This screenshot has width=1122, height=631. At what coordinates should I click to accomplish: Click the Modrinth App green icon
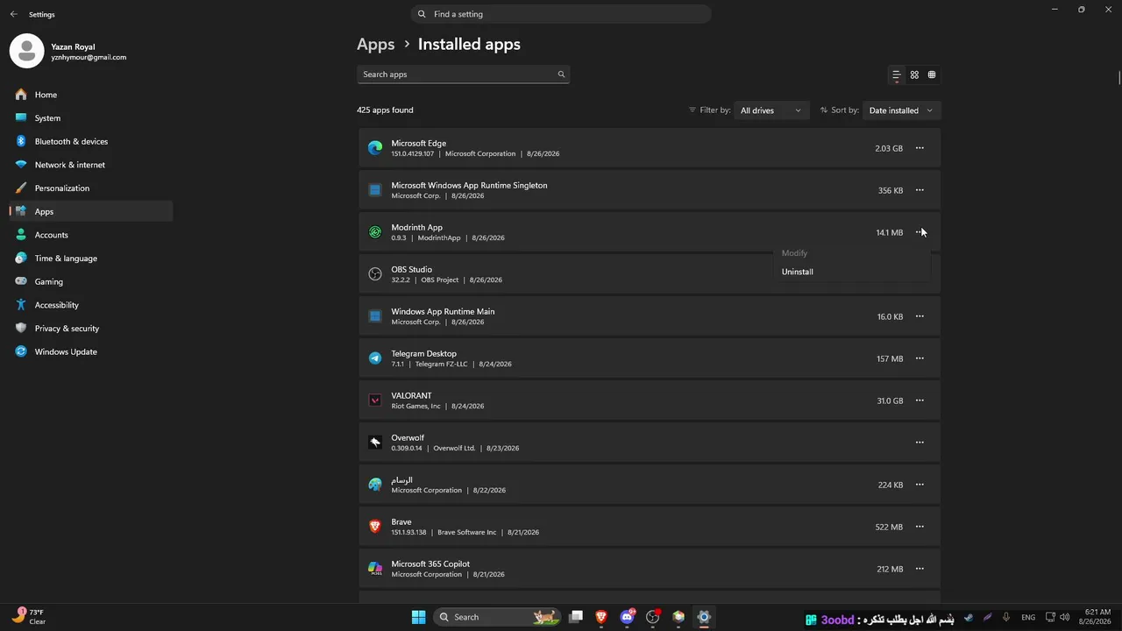click(x=375, y=232)
